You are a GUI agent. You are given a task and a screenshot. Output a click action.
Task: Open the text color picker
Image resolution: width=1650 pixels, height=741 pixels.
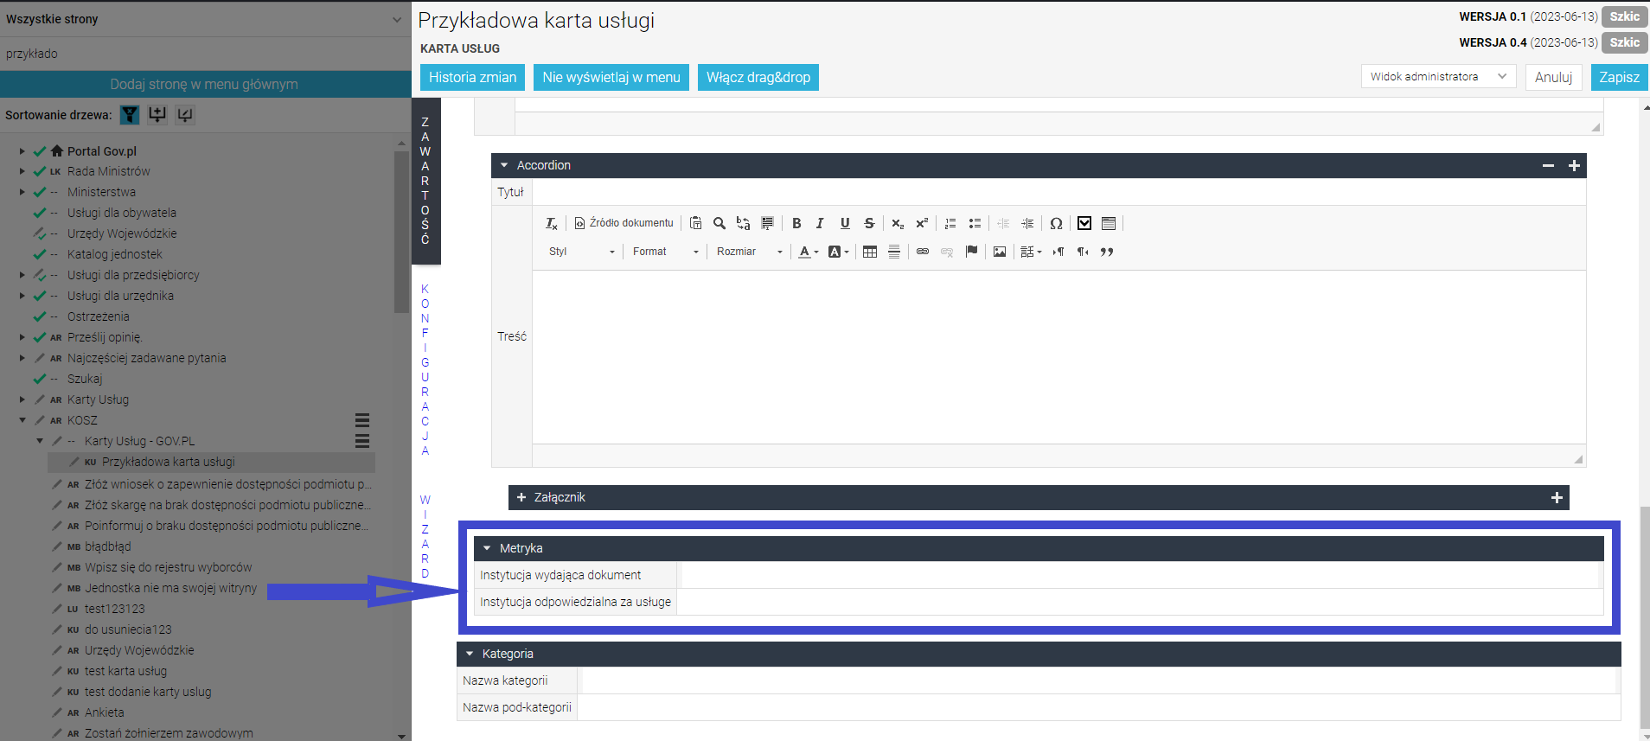[809, 252]
